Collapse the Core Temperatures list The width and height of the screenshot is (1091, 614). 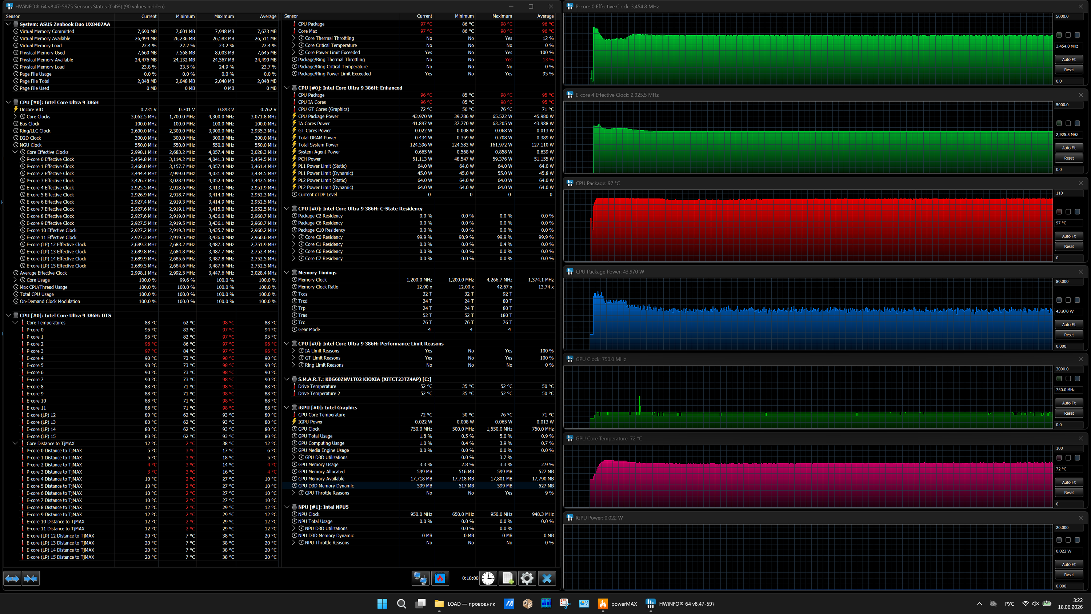[15, 323]
